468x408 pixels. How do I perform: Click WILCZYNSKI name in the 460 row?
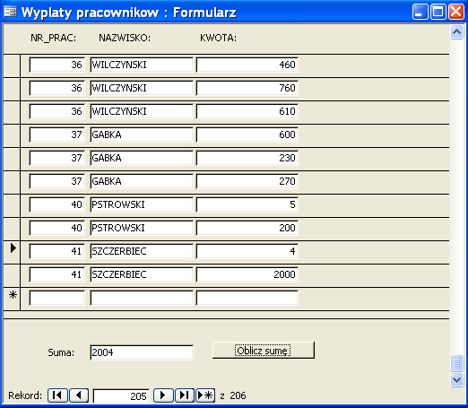142,65
